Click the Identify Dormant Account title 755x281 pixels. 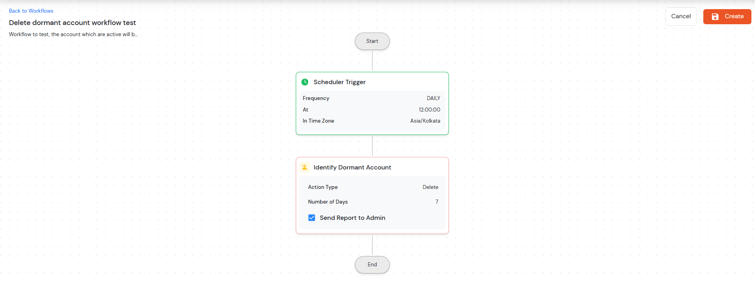pyautogui.click(x=352, y=167)
